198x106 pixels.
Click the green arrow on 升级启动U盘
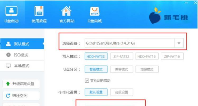click(8, 84)
